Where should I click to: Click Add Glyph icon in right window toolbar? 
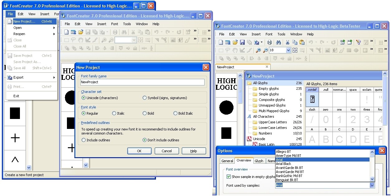pyautogui.click(x=350, y=42)
